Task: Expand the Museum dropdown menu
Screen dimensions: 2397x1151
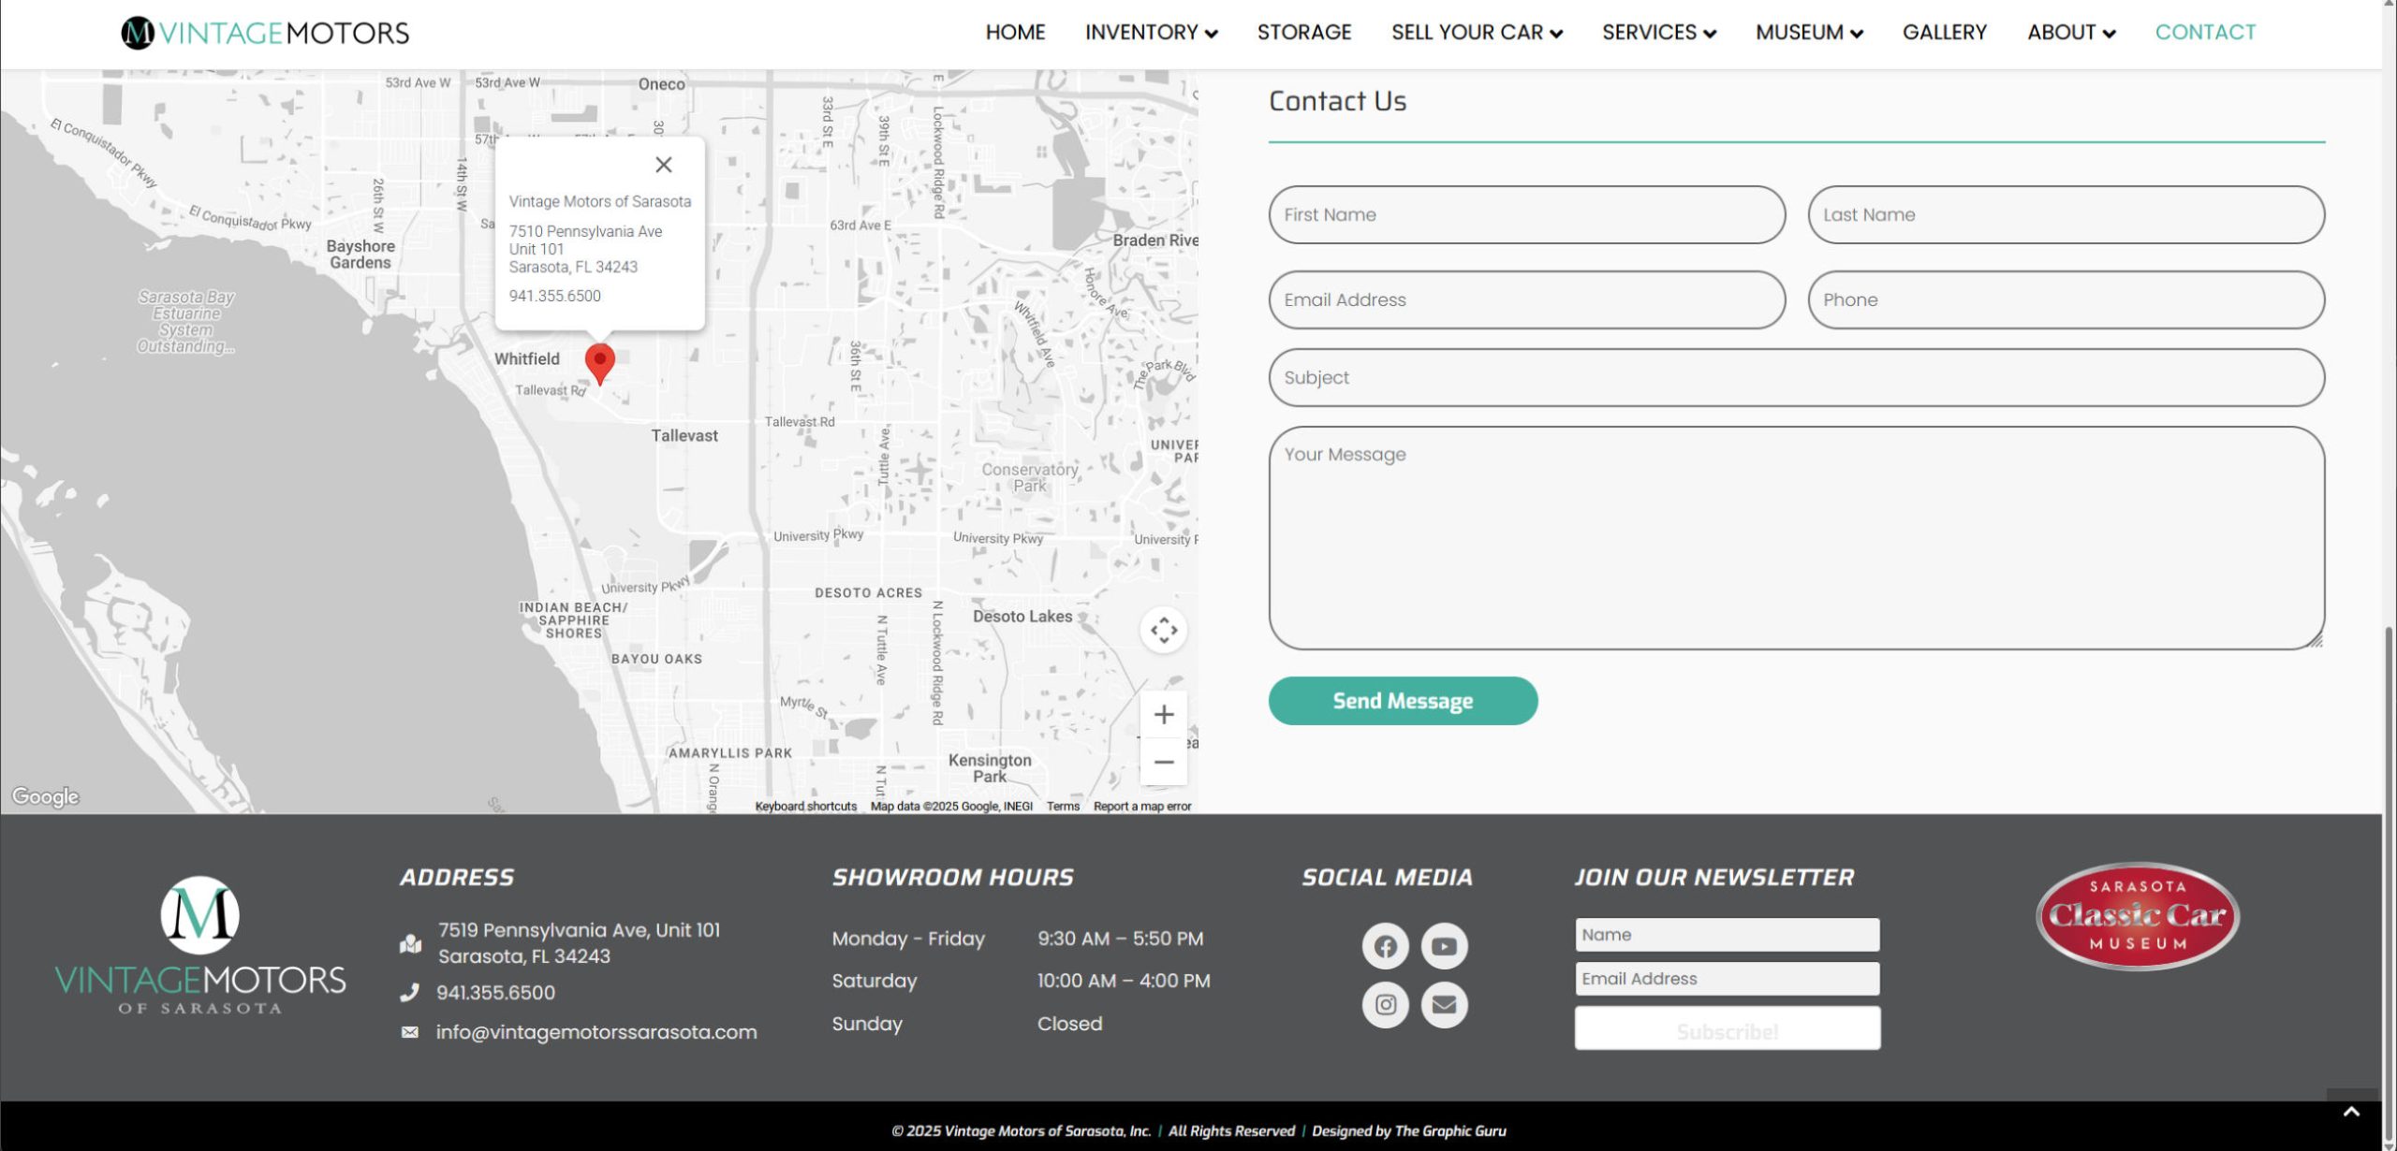Action: 1809,33
